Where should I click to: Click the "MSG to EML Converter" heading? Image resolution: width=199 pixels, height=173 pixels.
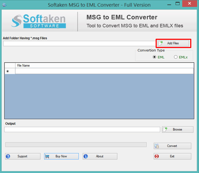point(122,17)
